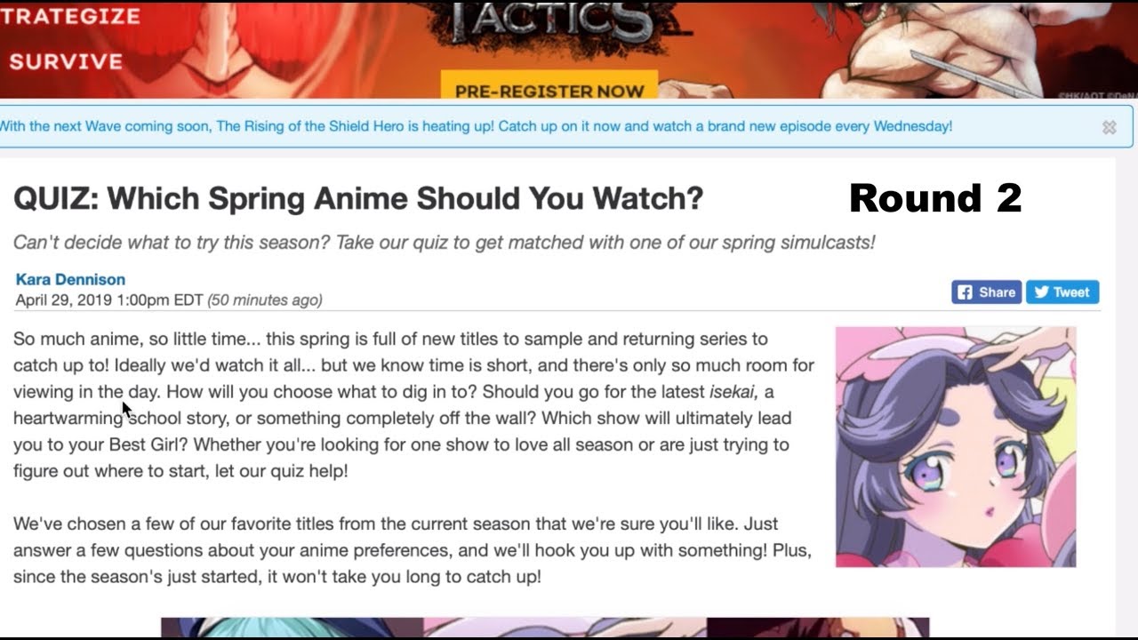Click the quiz image strip below article
1138x640 pixels.
point(545,628)
